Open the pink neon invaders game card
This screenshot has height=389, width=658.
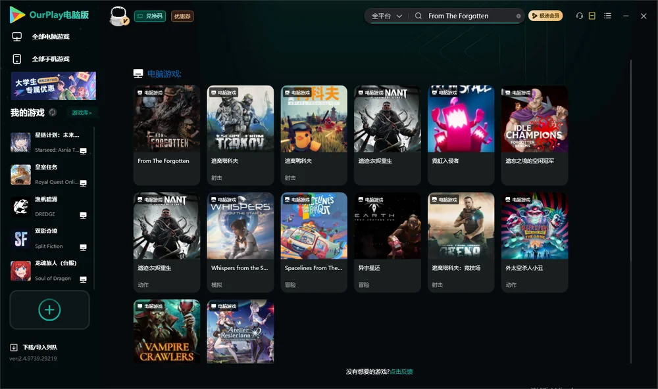(x=461, y=135)
